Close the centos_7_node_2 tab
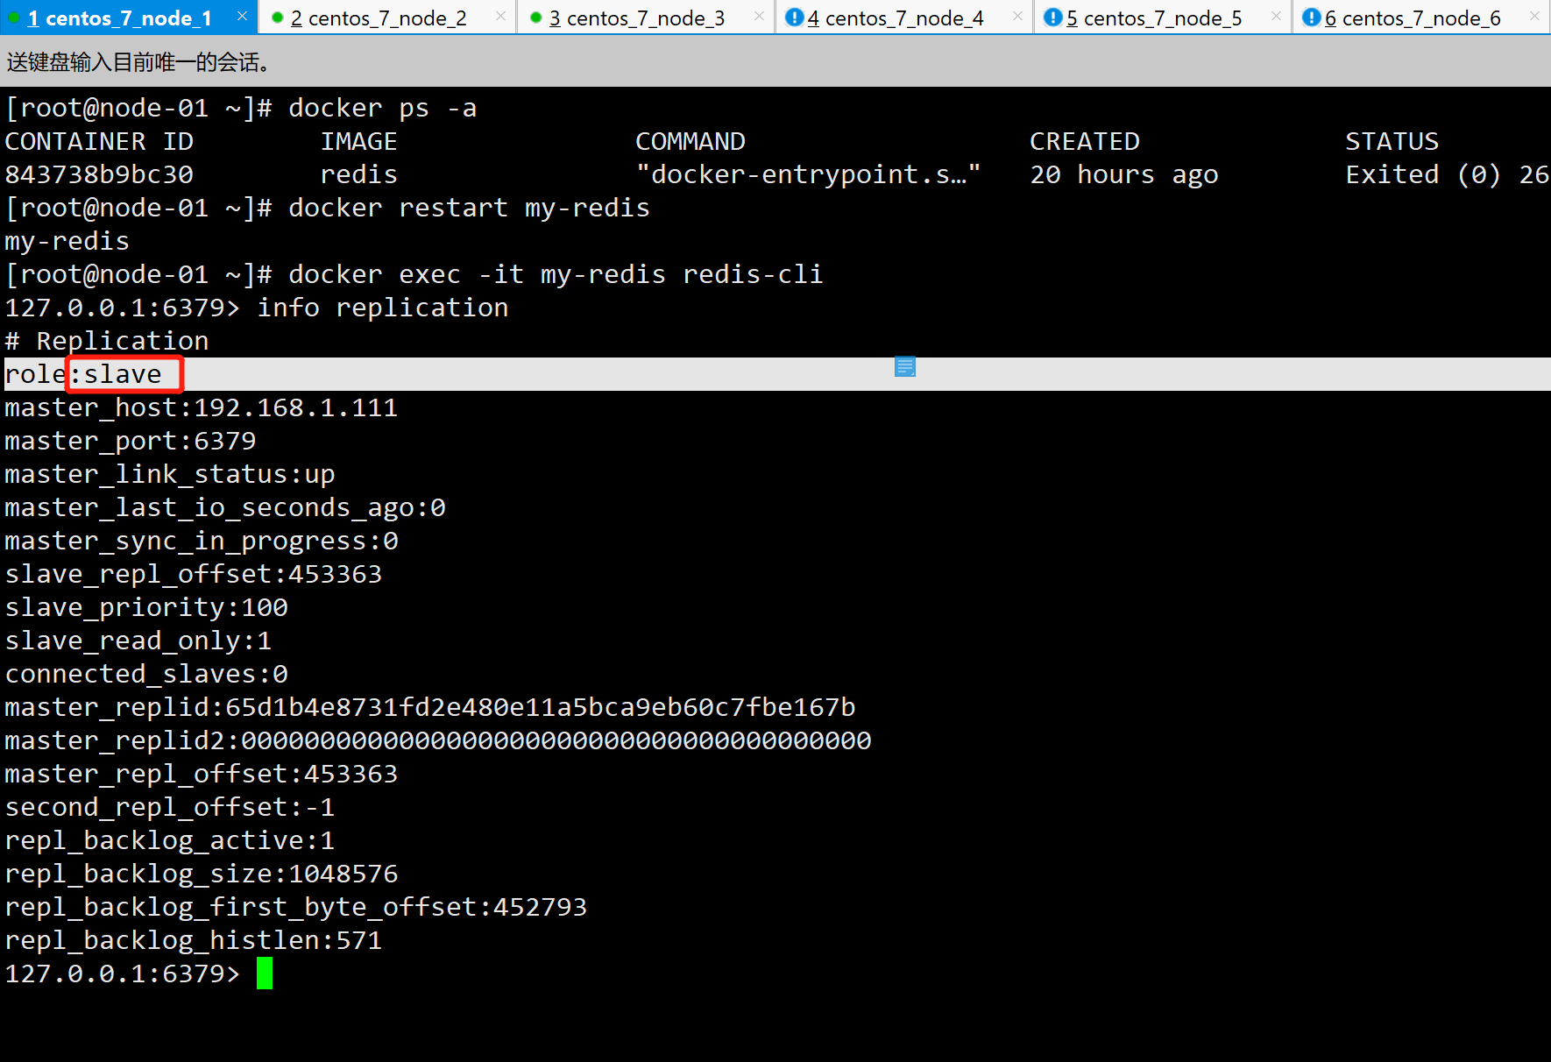This screenshot has height=1062, width=1551. point(500,17)
